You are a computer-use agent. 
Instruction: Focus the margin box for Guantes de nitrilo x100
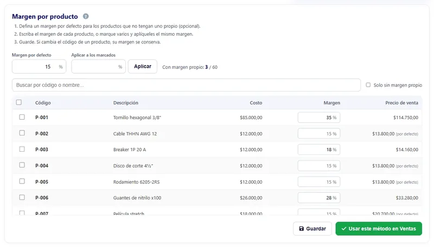[x=319, y=198]
